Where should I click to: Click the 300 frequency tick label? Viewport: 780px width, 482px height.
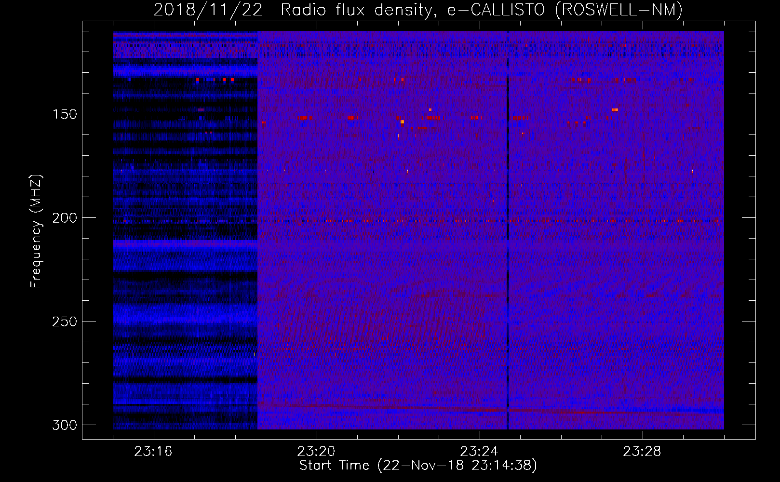[64, 425]
